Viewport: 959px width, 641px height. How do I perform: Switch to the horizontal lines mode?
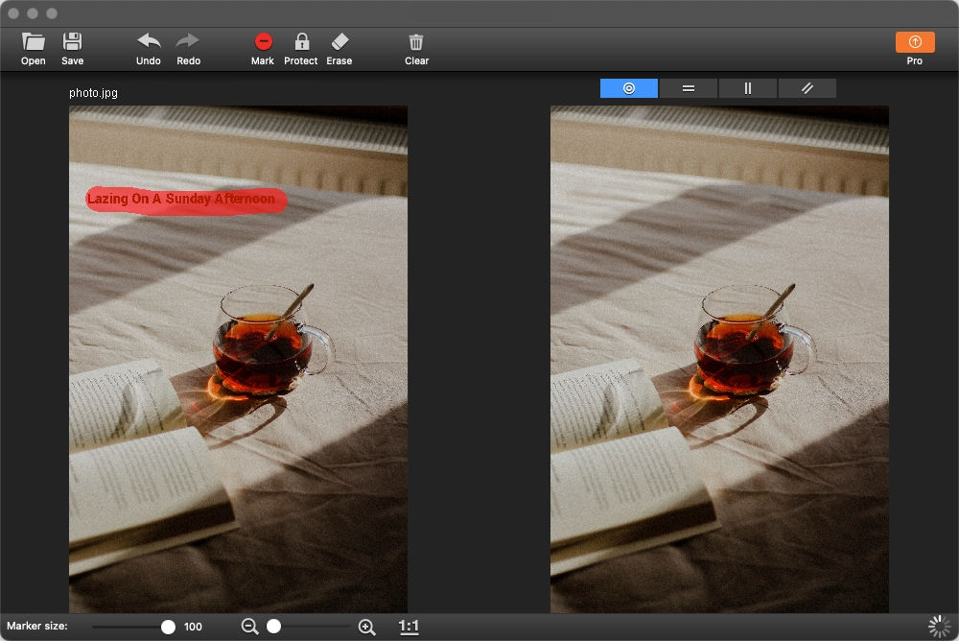pyautogui.click(x=689, y=88)
